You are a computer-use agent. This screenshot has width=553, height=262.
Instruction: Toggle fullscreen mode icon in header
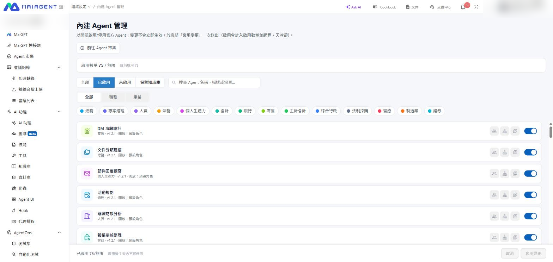[476, 7]
